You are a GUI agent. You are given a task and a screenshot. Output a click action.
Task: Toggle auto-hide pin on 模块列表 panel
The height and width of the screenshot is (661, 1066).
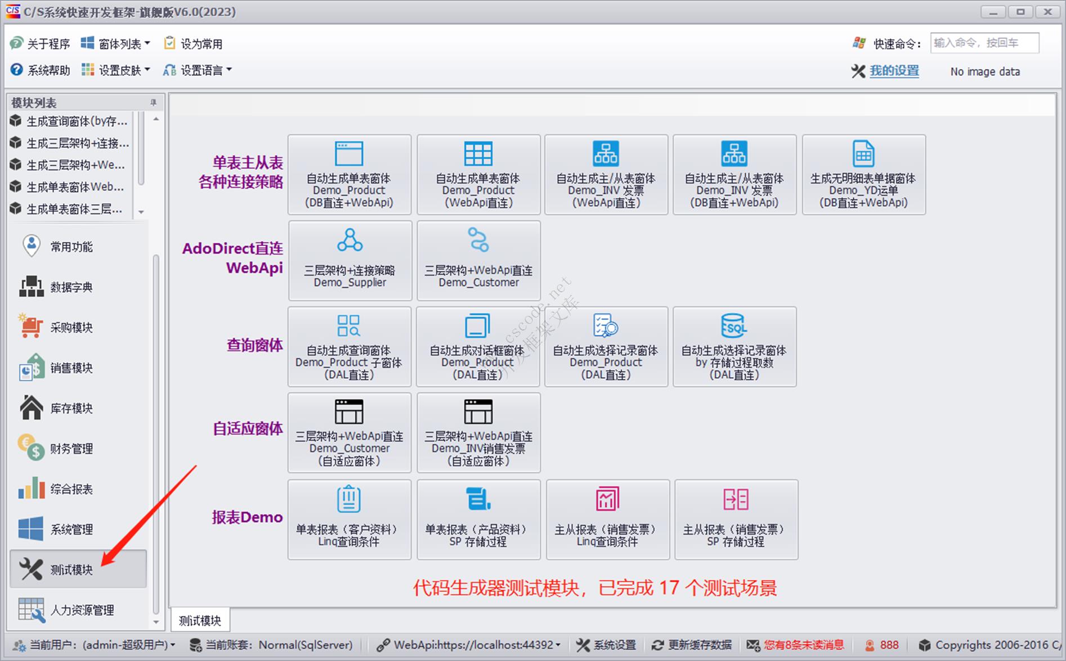[153, 102]
